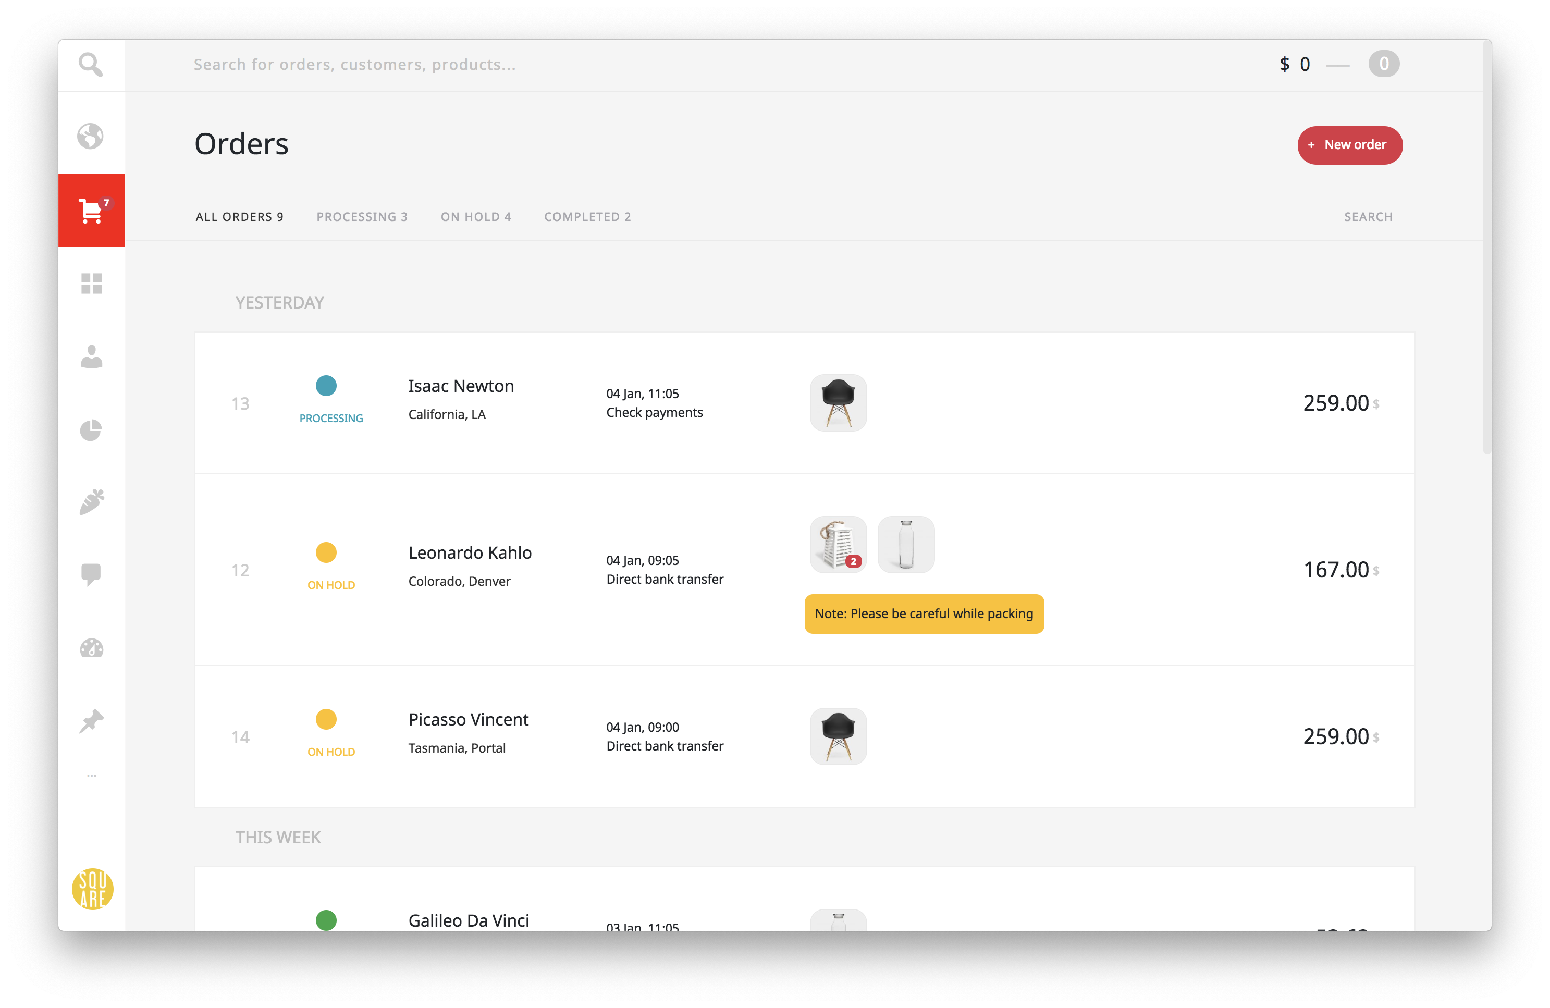
Task: Click the SEARCH link above orders list
Action: point(1368,217)
